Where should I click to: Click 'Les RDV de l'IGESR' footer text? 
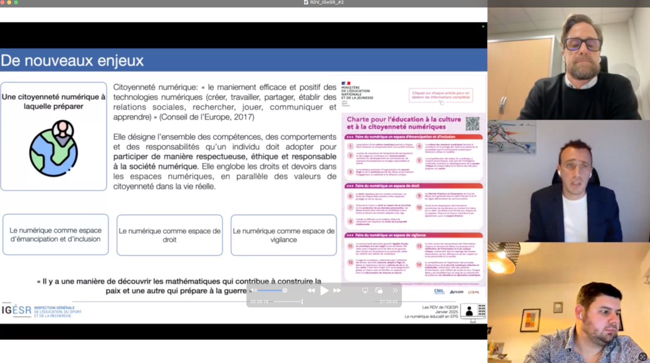pyautogui.click(x=439, y=307)
